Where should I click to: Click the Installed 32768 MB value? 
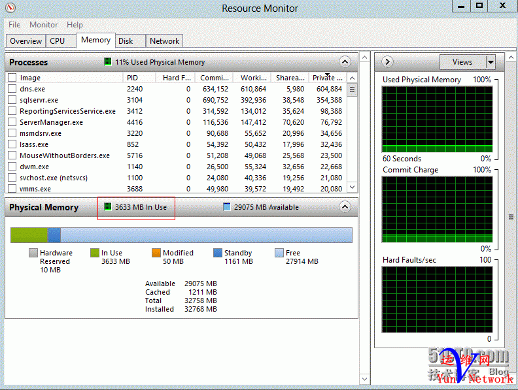click(201, 309)
